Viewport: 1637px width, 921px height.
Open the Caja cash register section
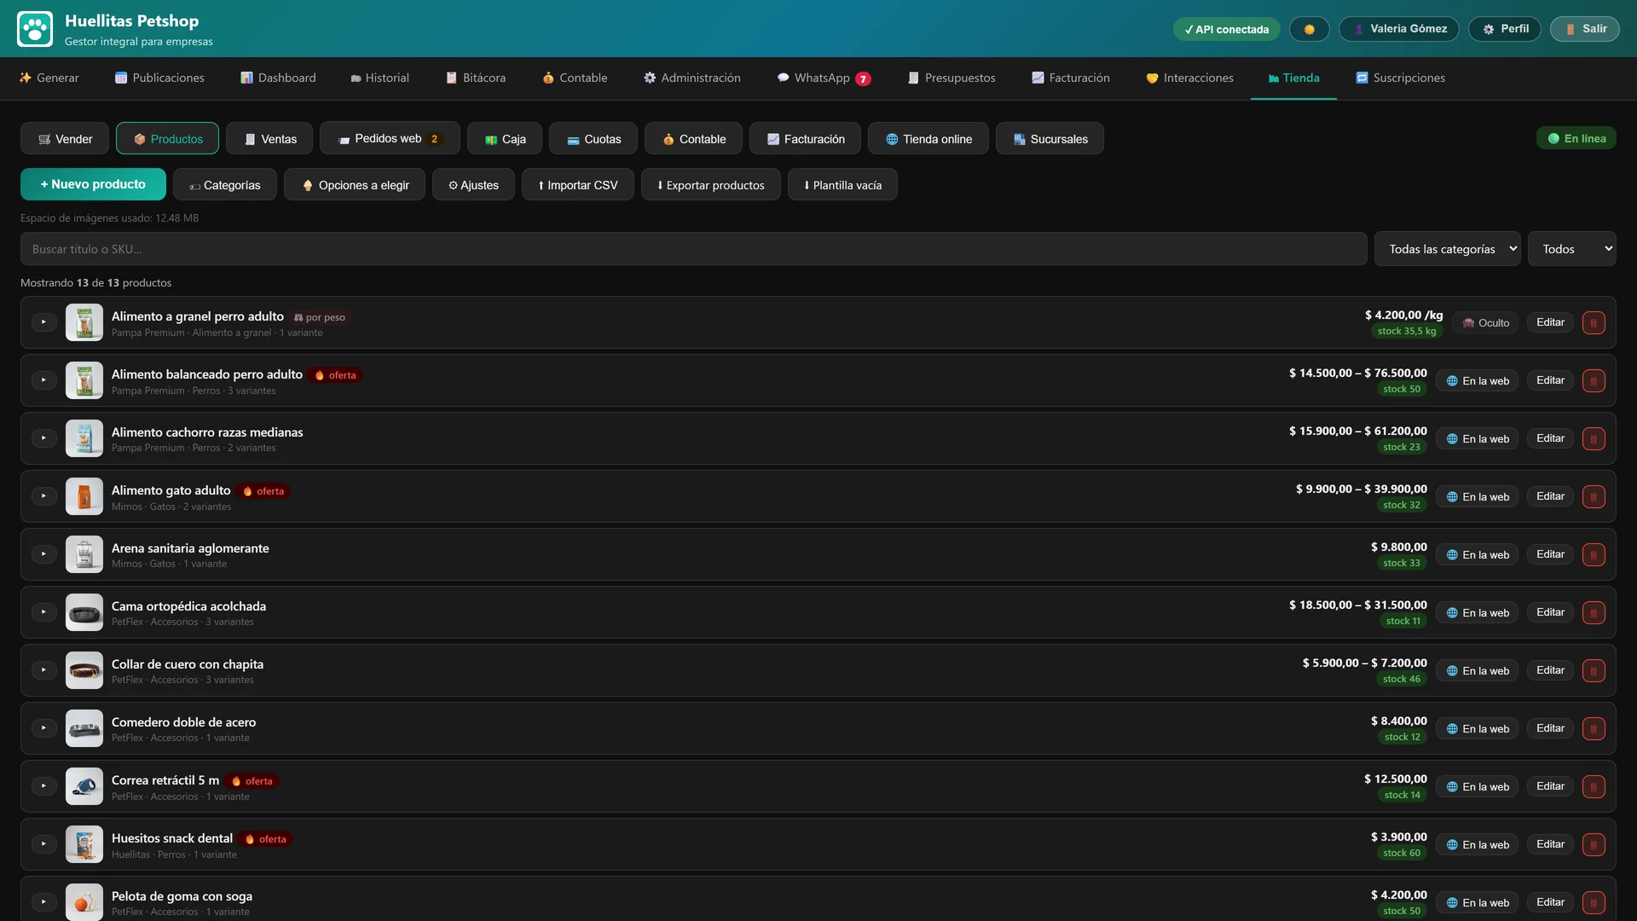pos(505,139)
